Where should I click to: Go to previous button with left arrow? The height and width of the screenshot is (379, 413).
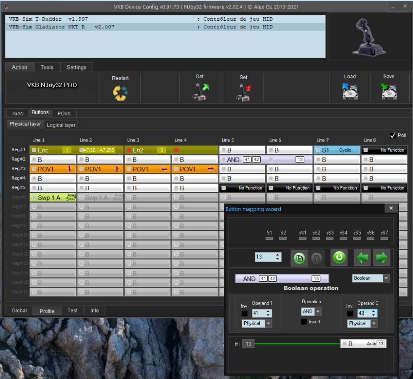[x=362, y=258]
